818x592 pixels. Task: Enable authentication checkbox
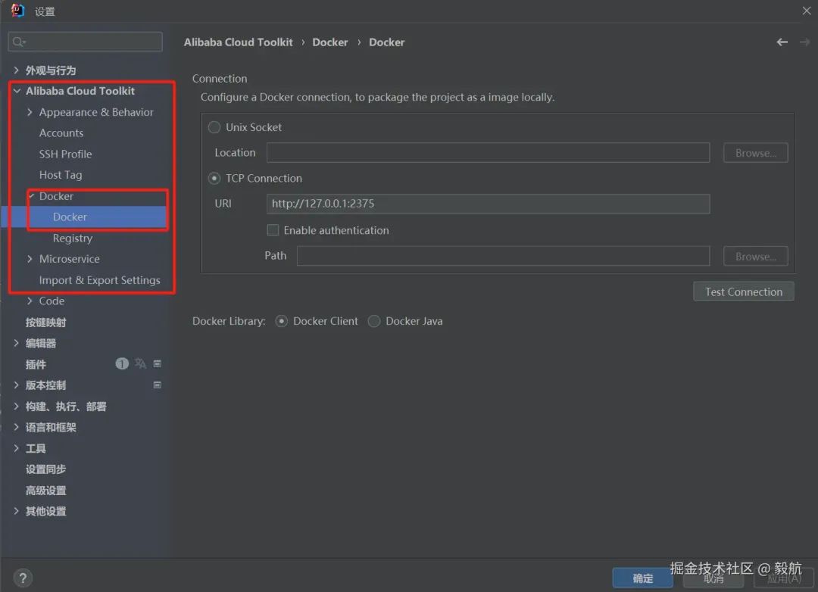(273, 230)
